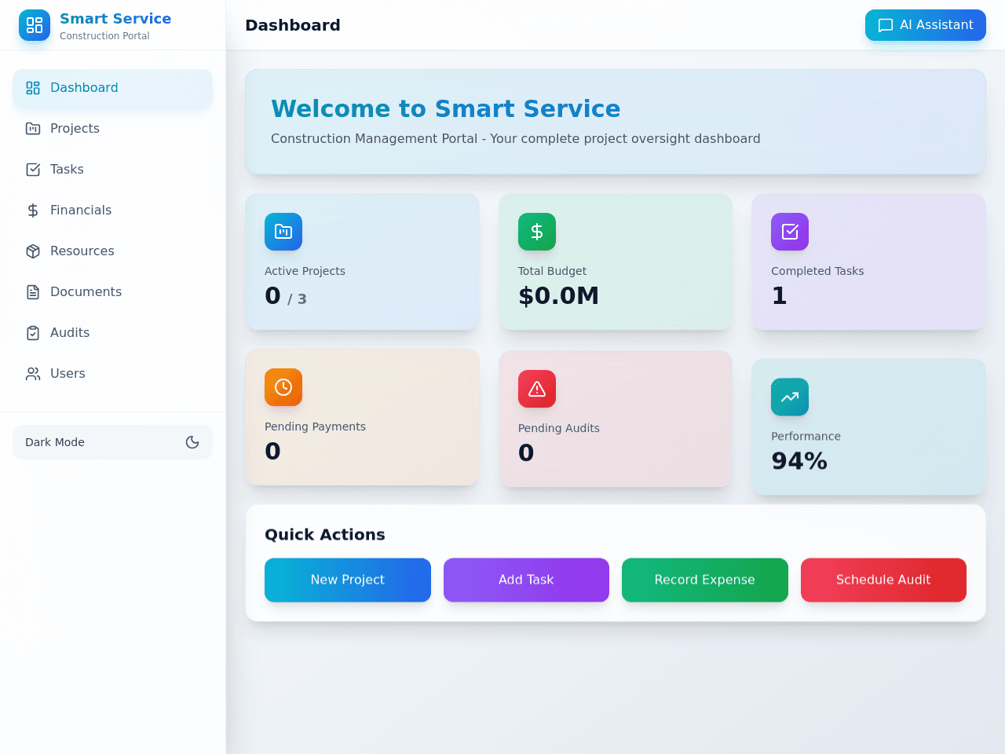Click the 94% performance value
Viewport: 1005px width, 754px height.
click(x=799, y=461)
